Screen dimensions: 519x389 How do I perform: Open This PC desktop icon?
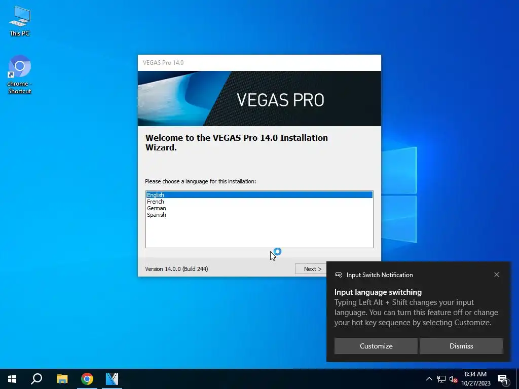[20, 21]
